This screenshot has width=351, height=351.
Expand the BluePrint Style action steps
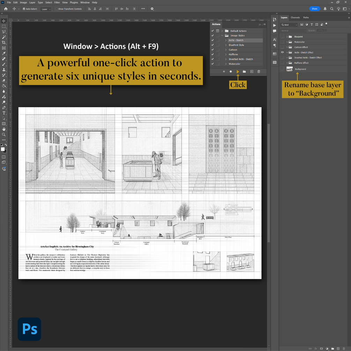pyautogui.click(x=226, y=45)
